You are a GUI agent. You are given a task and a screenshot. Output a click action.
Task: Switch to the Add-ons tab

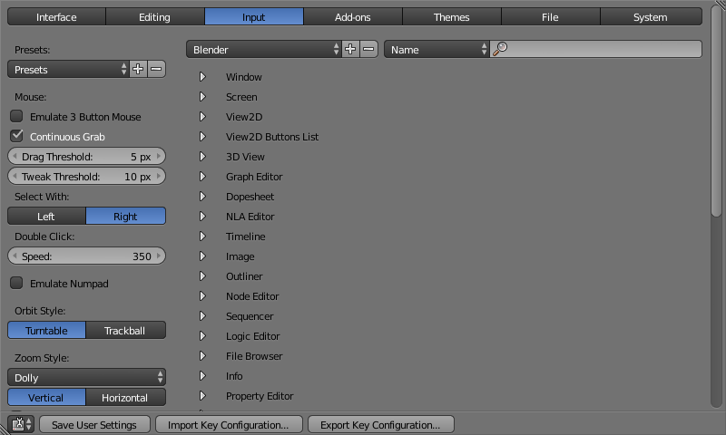[352, 17]
